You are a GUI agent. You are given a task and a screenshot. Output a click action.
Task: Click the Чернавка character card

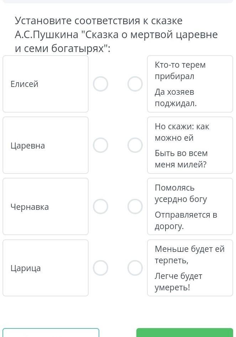point(46,207)
